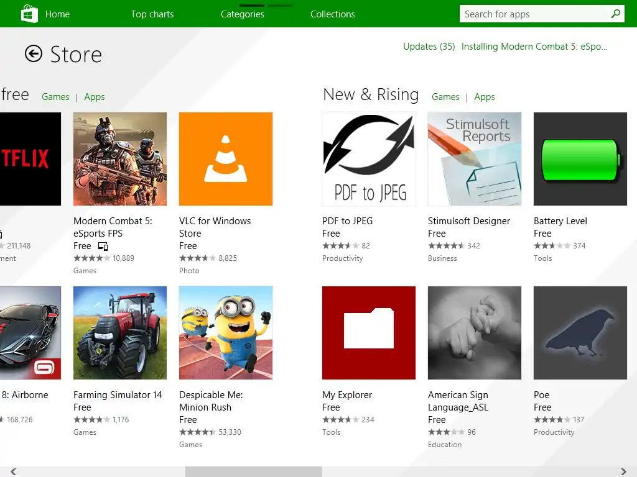This screenshot has height=477, width=637.
Task: Click Modern Combat 5: eSports FPS title
Action: pyautogui.click(x=113, y=227)
